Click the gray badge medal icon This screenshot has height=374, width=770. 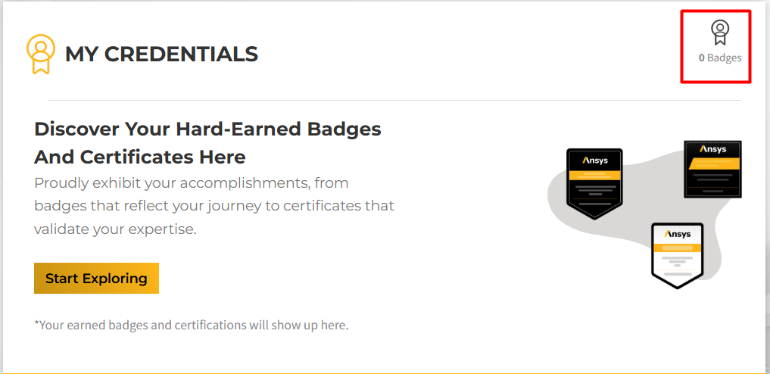[720, 33]
